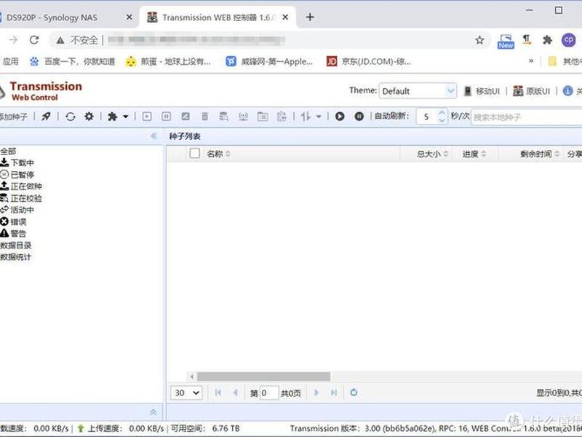Open the Theme Default combo box

[x=418, y=91]
